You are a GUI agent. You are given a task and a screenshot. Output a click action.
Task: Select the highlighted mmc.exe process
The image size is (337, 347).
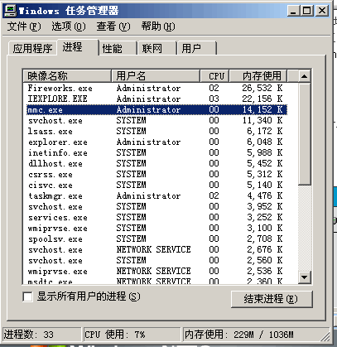[x=156, y=109]
